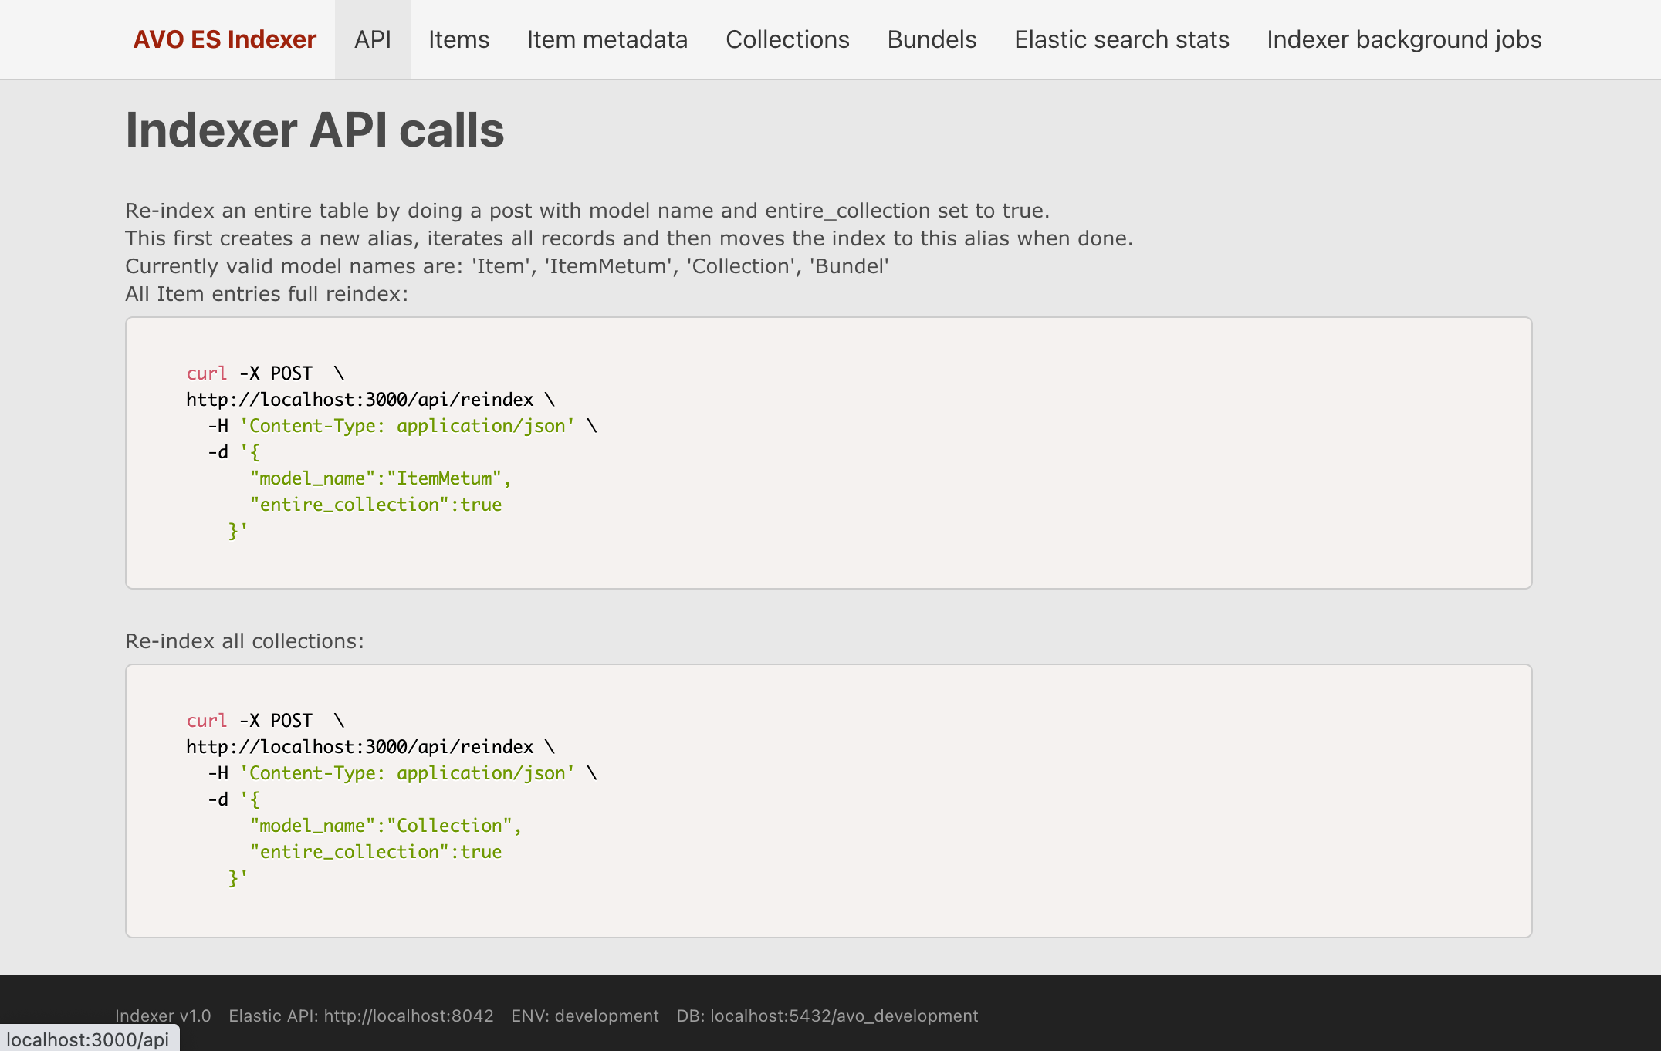Open the Collections page
Image resolution: width=1661 pixels, height=1051 pixels.
click(x=787, y=39)
